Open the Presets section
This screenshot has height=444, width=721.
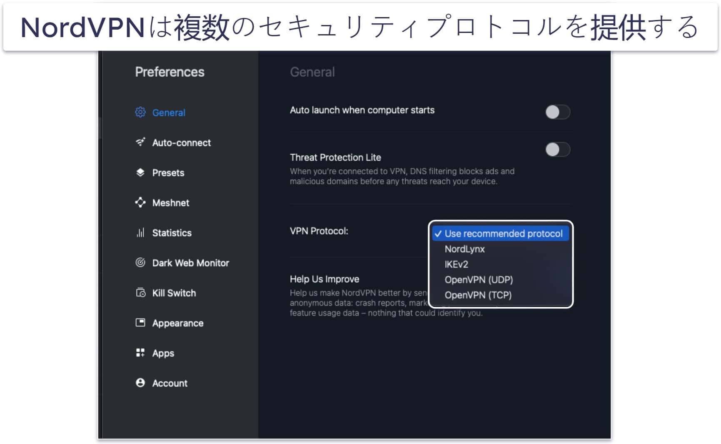tap(168, 173)
